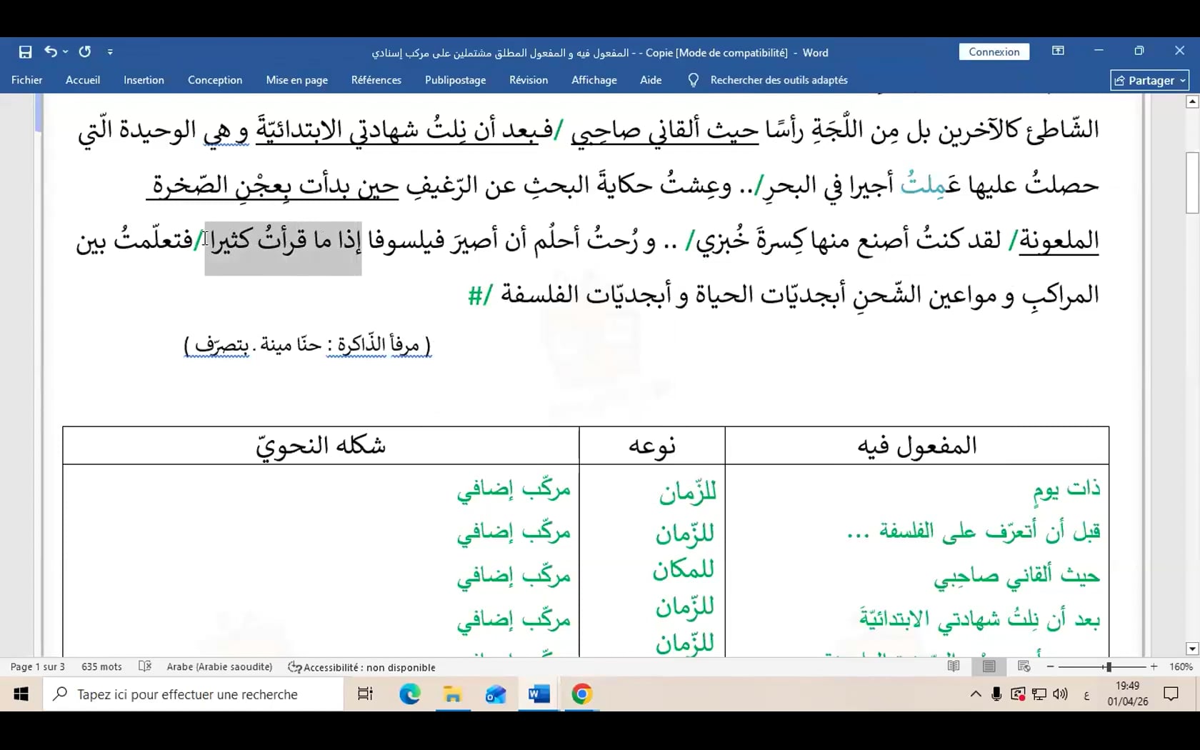Open Ribbon display options
The width and height of the screenshot is (1200, 750).
pyautogui.click(x=1058, y=51)
